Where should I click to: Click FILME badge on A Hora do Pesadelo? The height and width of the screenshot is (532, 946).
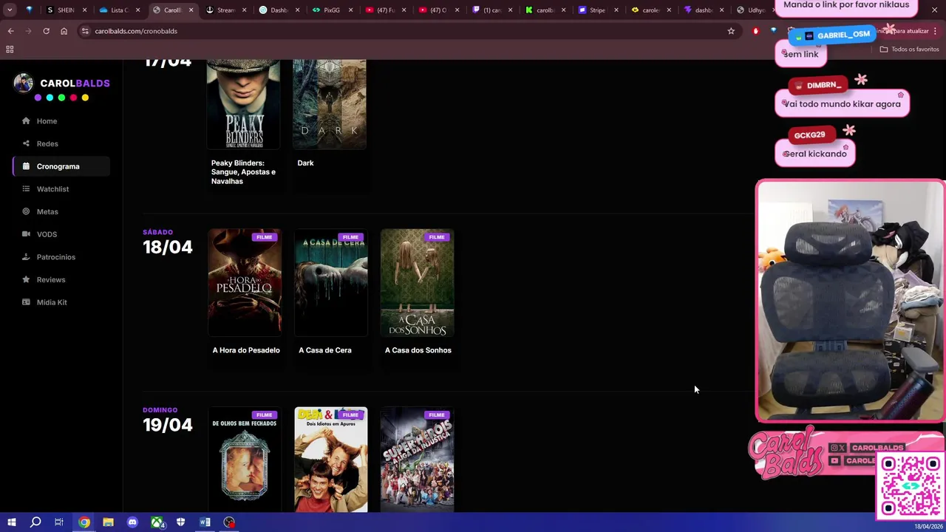point(265,237)
